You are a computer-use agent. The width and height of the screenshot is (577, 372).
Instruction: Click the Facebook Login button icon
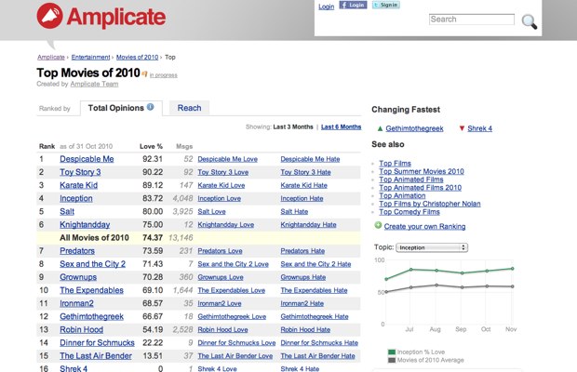[353, 5]
